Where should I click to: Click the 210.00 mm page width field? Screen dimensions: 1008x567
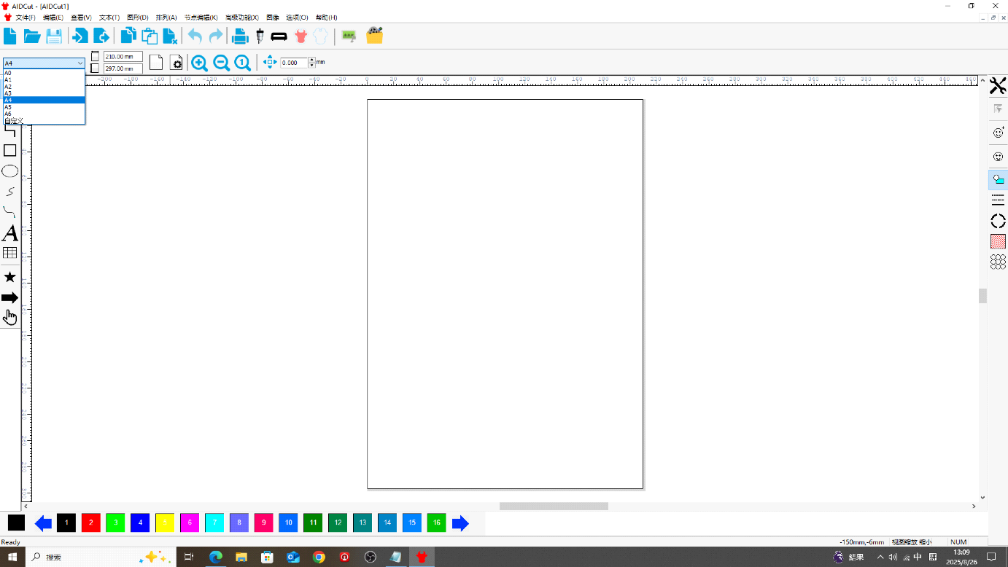tap(123, 57)
